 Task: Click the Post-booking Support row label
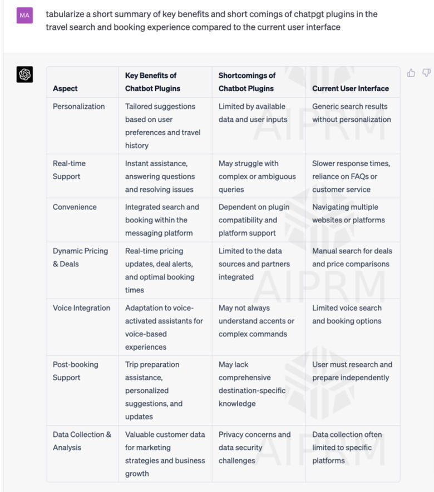(x=75, y=371)
